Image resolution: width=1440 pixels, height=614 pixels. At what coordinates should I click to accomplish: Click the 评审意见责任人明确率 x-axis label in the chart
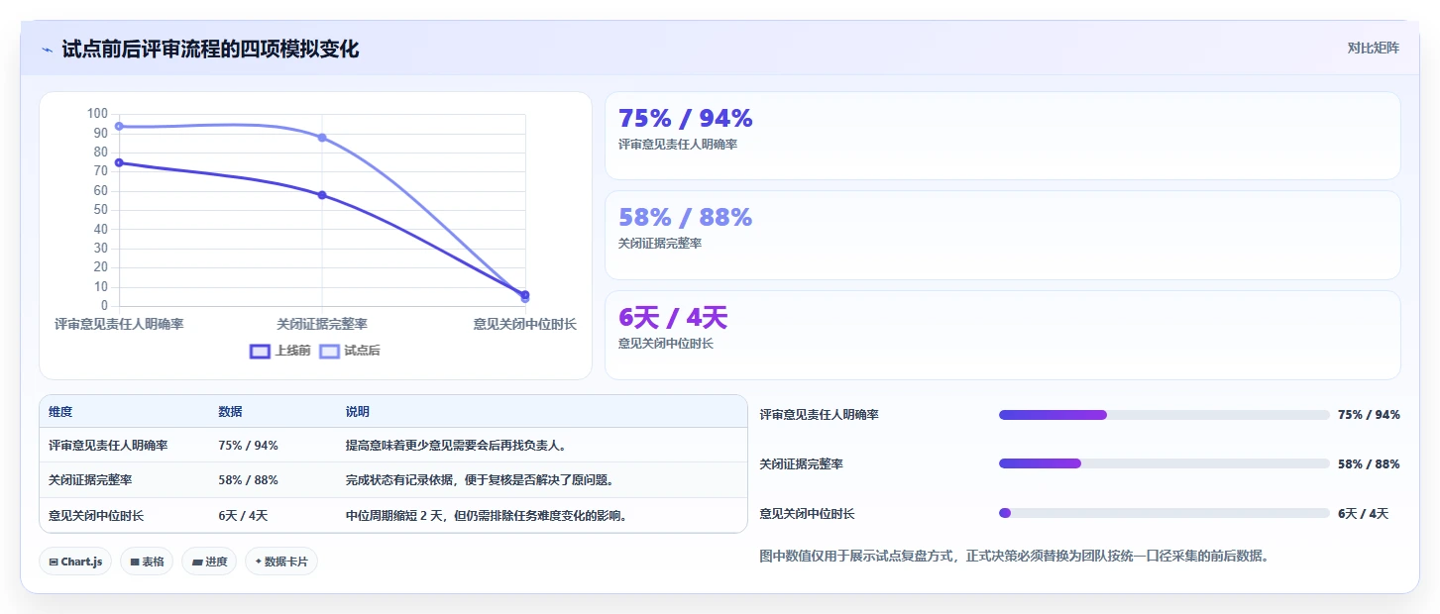[119, 324]
